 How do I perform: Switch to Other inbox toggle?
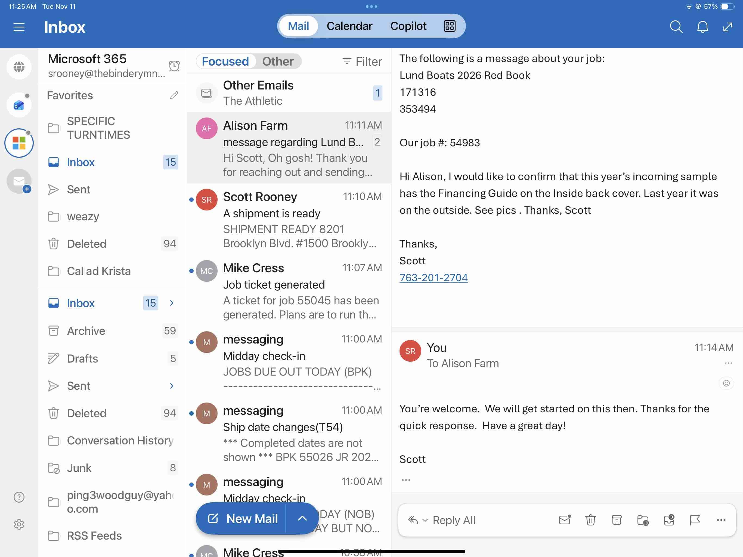[x=278, y=61]
